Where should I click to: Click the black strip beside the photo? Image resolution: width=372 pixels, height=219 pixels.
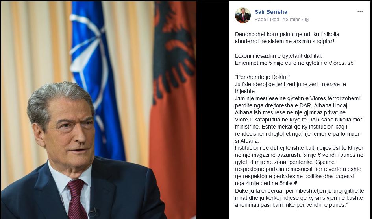point(212,110)
